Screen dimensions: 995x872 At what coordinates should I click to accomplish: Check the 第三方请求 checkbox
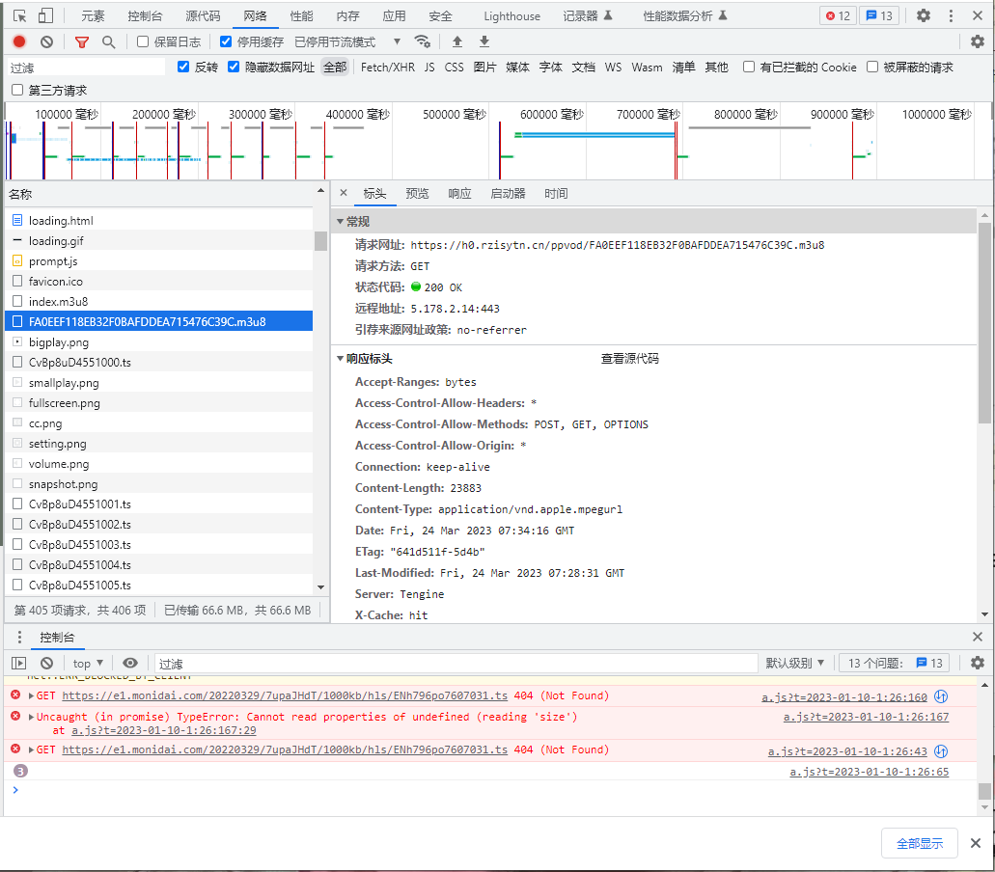tap(17, 90)
